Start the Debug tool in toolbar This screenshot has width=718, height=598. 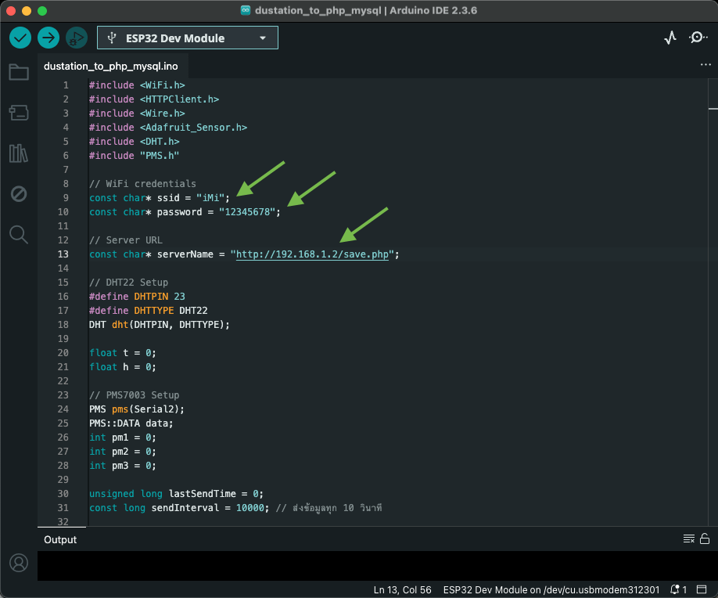coord(76,38)
